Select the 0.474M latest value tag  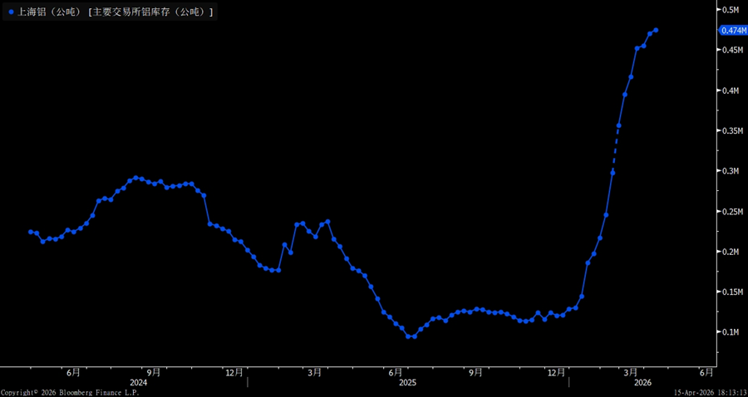point(733,31)
